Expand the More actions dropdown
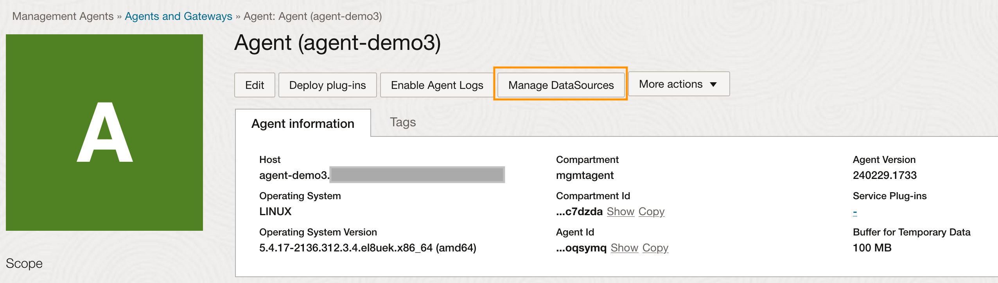Image resolution: width=998 pixels, height=283 pixels. pos(678,84)
